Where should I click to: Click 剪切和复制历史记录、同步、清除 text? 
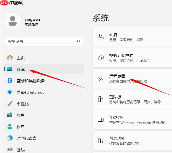(x=135, y=102)
